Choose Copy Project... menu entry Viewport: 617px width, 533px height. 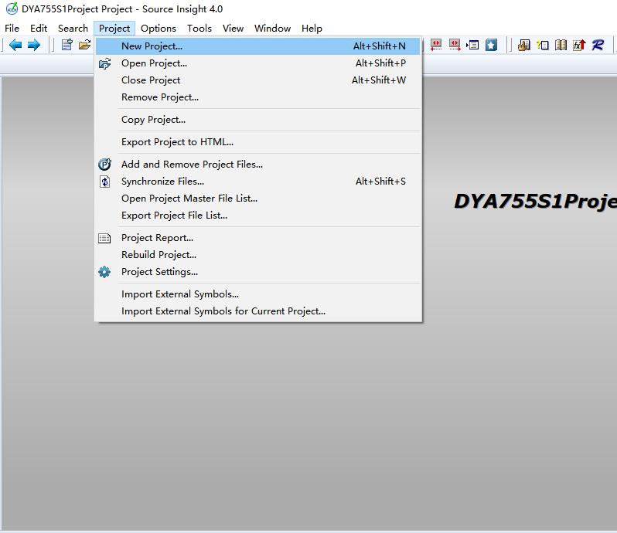[257, 120]
